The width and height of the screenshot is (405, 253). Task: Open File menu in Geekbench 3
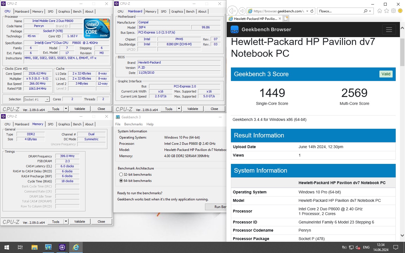[x=118, y=124]
